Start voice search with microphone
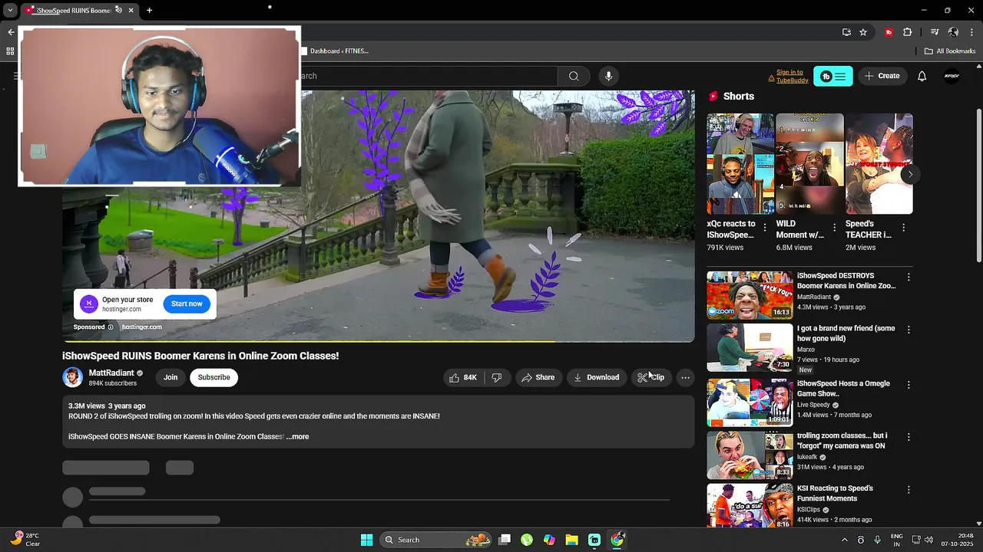This screenshot has height=552, width=983. (x=608, y=76)
